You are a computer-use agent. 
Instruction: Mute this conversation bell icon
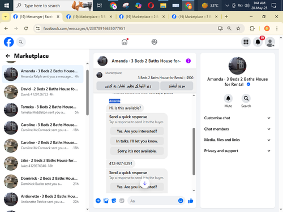(228, 98)
